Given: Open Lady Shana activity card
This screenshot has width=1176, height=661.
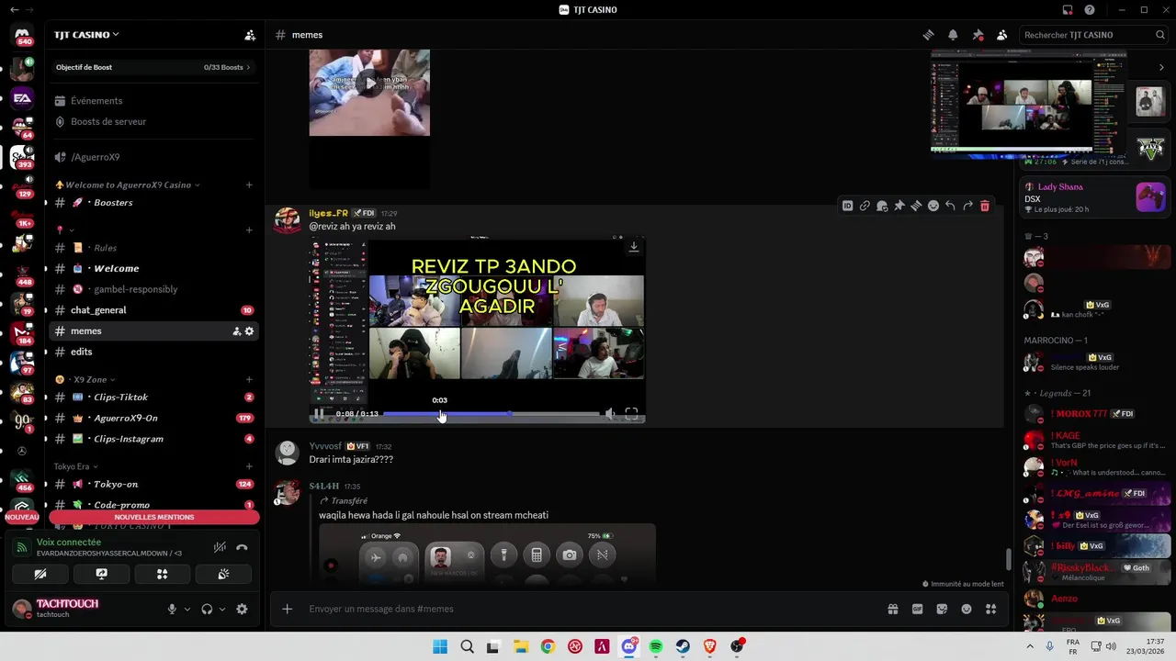Looking at the screenshot, I should coord(1096,197).
